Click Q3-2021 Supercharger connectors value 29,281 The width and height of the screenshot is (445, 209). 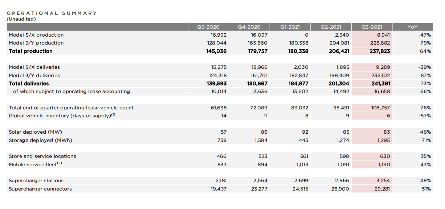[x=383, y=189]
